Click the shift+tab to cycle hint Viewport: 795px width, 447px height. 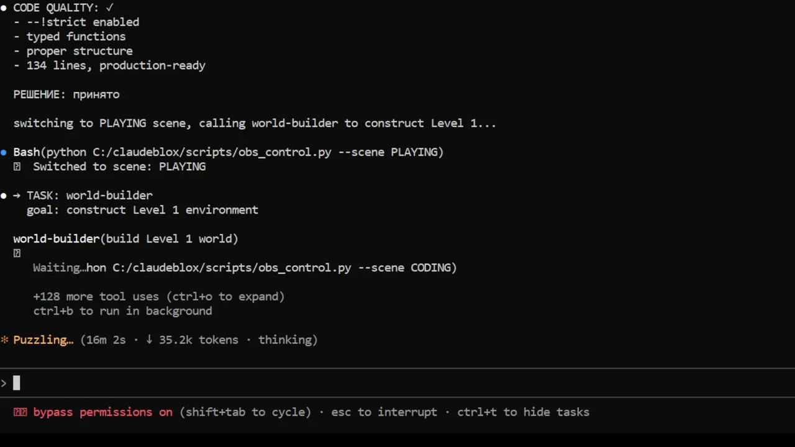coord(245,412)
